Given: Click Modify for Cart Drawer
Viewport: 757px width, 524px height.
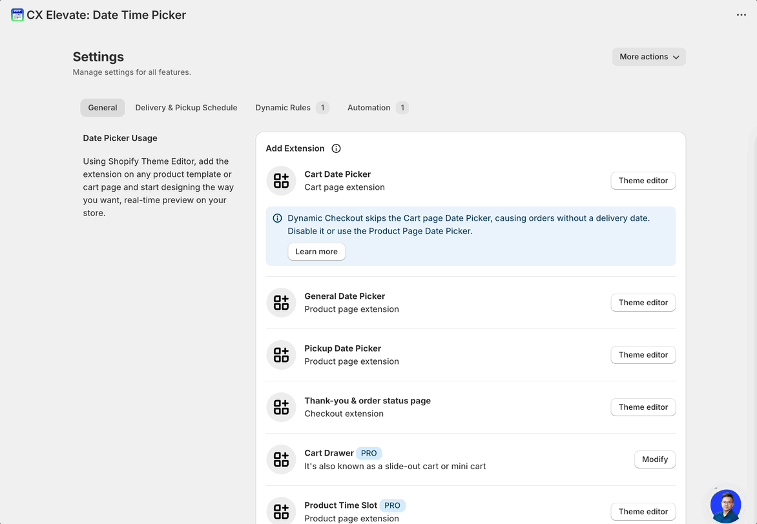Looking at the screenshot, I should (655, 459).
